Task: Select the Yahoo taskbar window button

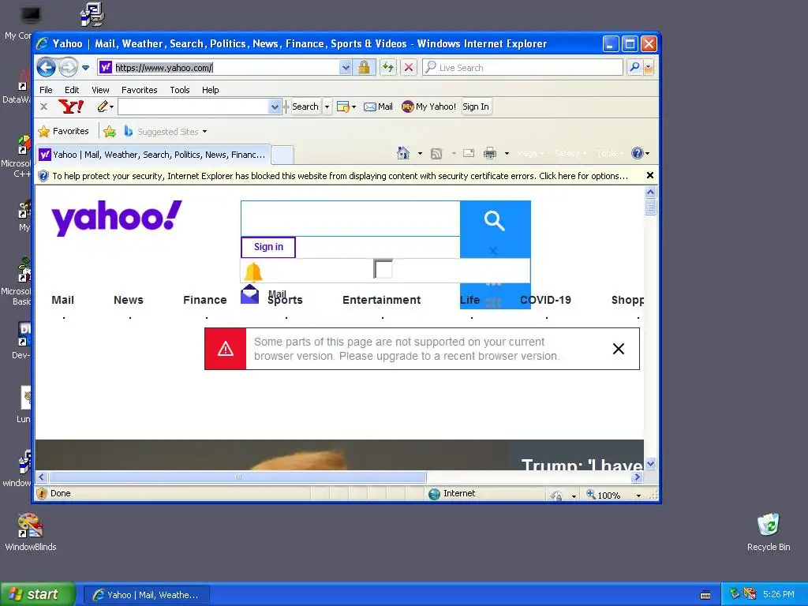Action: [x=147, y=595]
